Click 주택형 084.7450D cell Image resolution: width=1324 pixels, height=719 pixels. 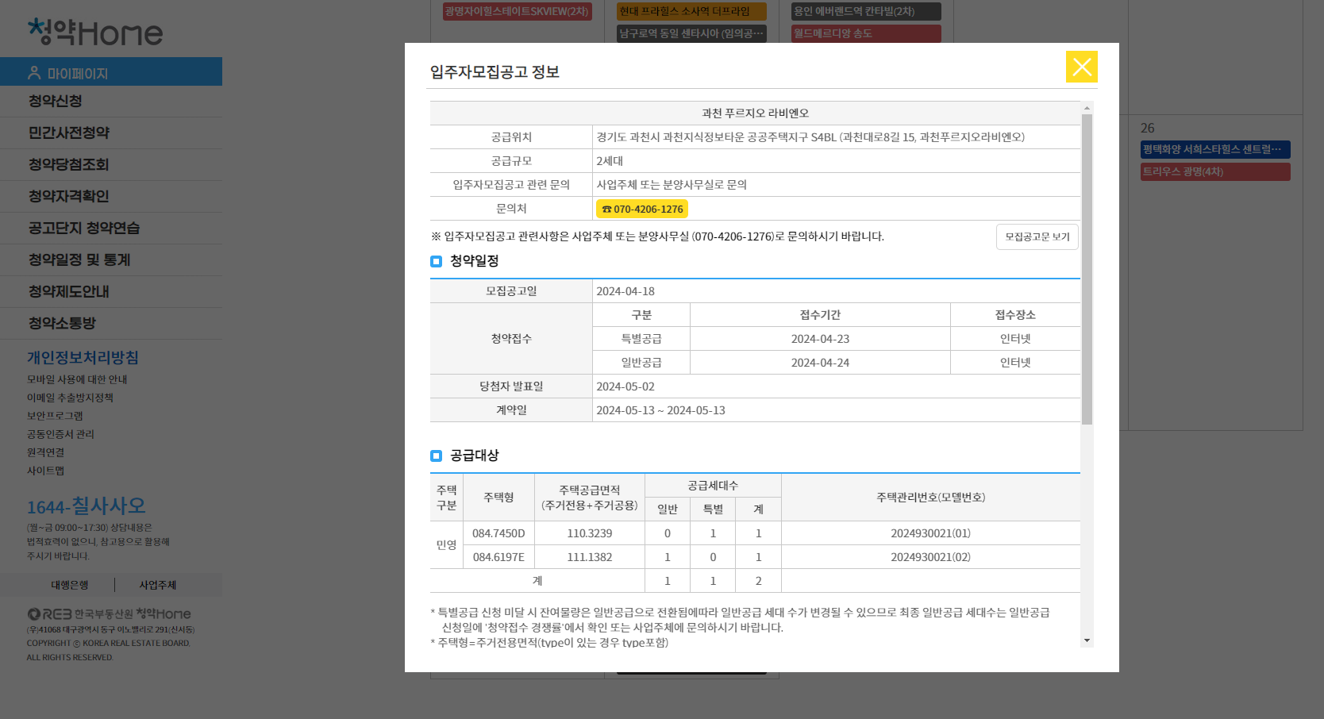[x=498, y=533]
